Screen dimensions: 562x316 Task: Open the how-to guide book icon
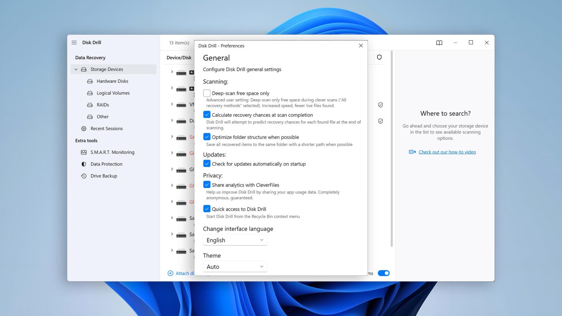[x=439, y=42]
